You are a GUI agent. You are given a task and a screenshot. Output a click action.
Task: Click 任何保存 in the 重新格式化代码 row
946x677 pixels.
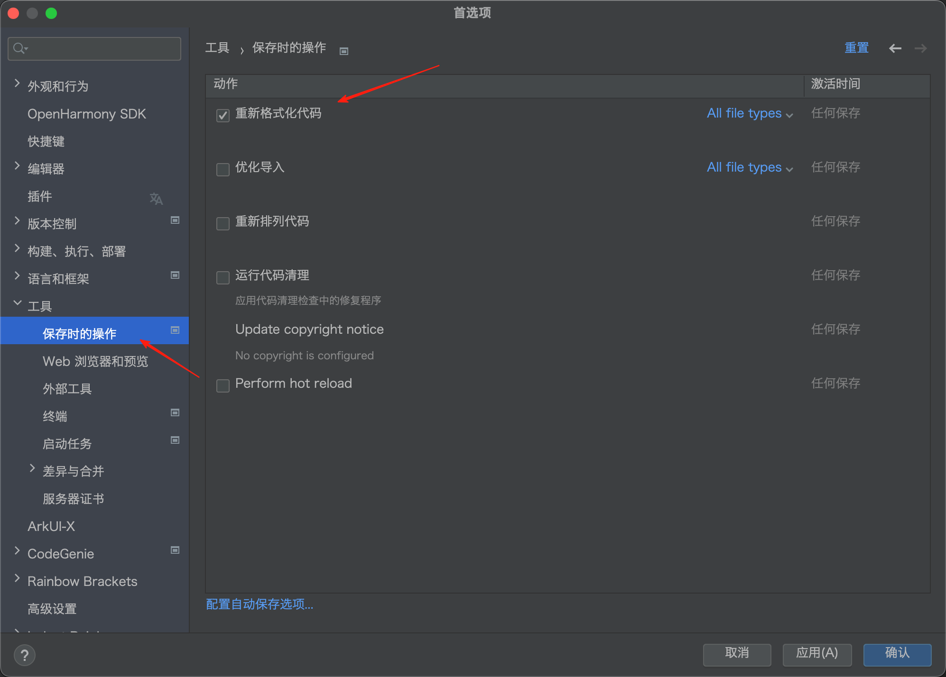[836, 113]
